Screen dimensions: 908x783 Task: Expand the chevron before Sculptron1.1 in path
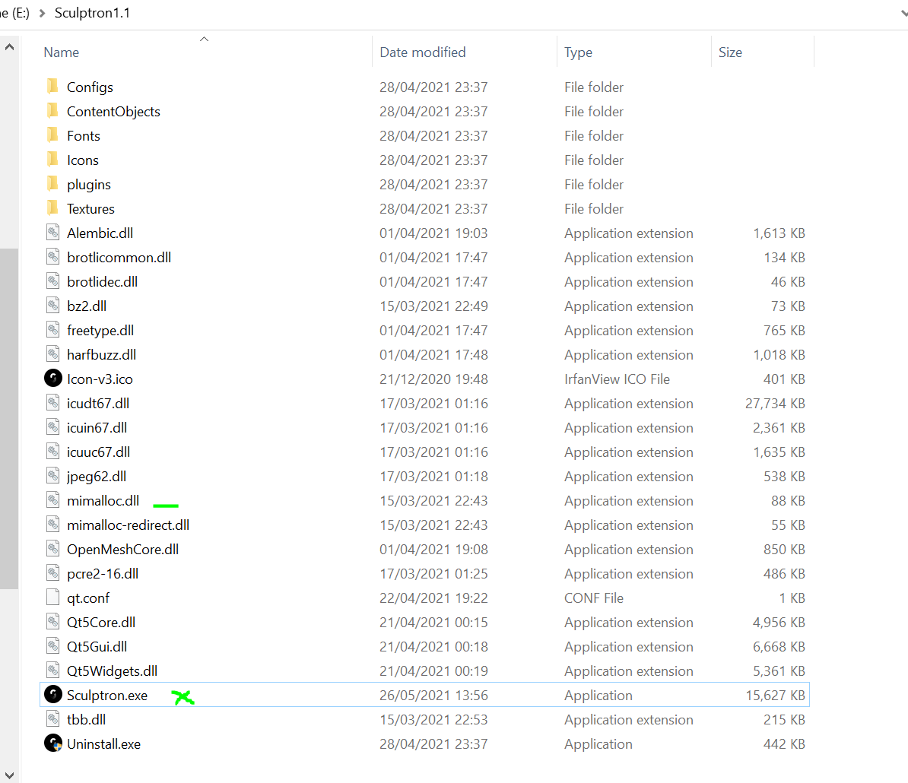42,13
